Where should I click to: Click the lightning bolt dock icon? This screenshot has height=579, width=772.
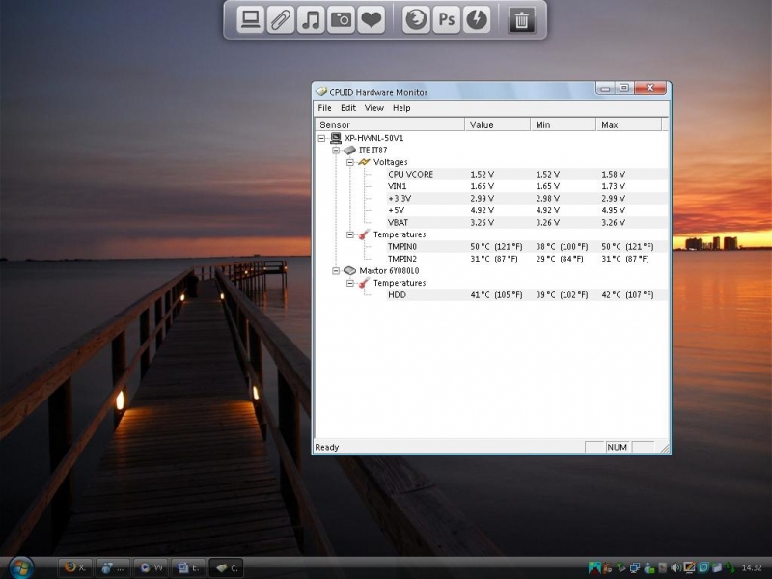click(477, 19)
